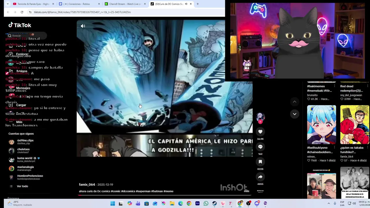Open the rey_del_juegowan creator link
Viewport: 370px width, 208px height.
point(351,95)
